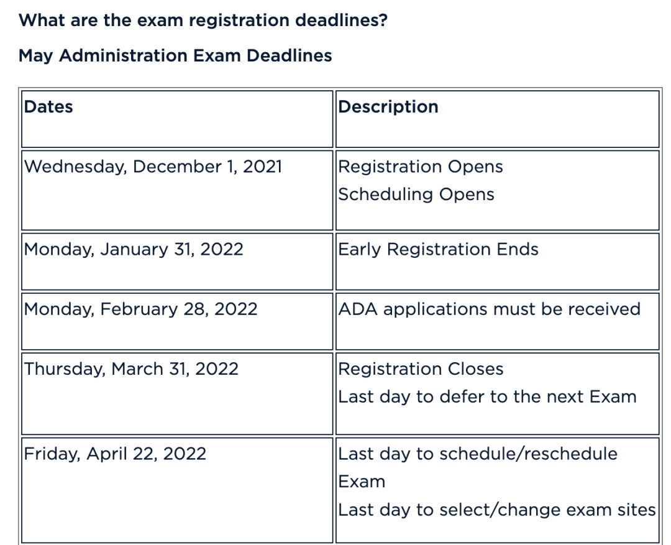Select the Friday, April 22, 2022 date
This screenshot has height=545, width=671.
point(115,454)
